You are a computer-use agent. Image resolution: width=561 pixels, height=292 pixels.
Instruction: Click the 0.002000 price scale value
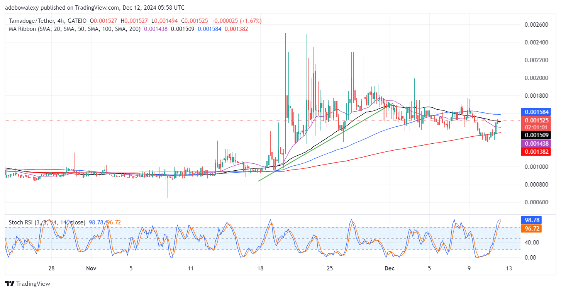click(536, 78)
